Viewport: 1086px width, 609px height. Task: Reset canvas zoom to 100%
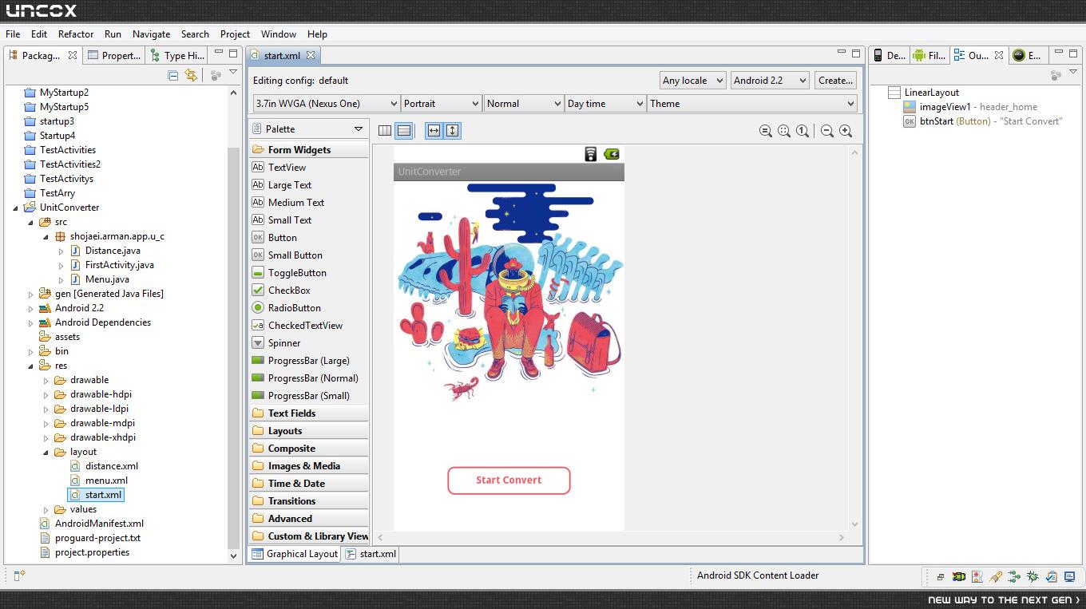click(803, 131)
